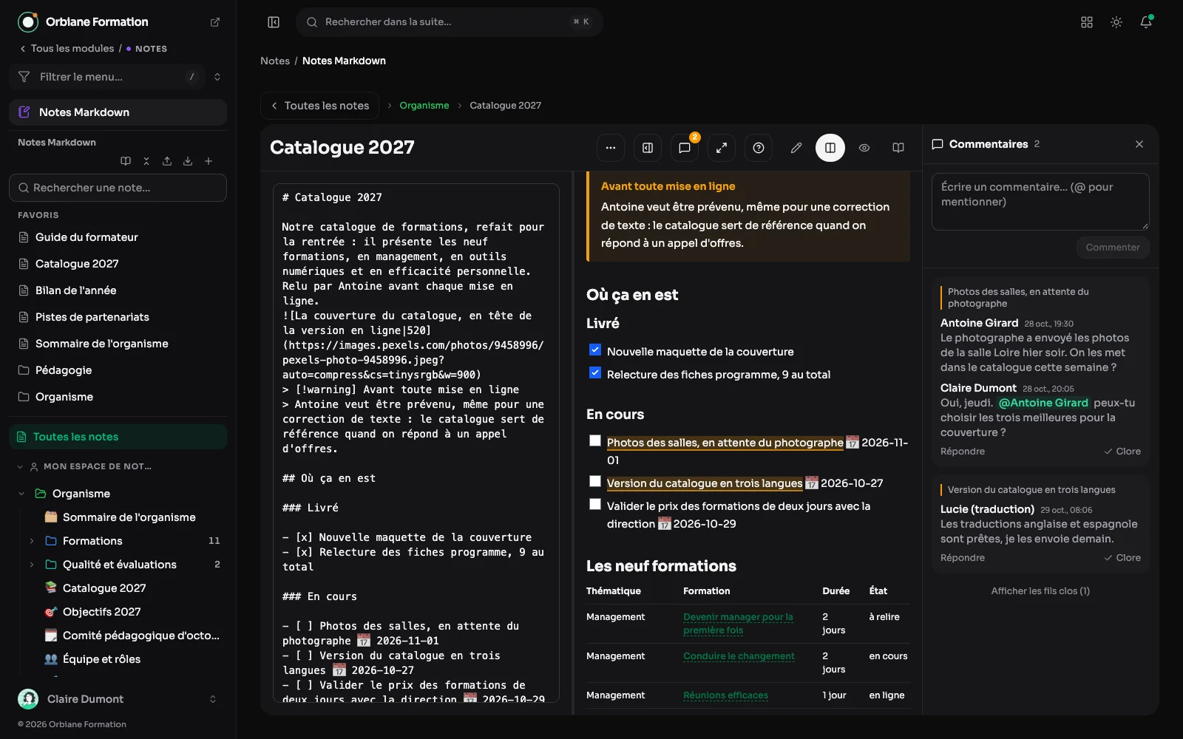Click the export upload icon in sidebar
This screenshot has width=1183, height=739.
[x=167, y=161]
